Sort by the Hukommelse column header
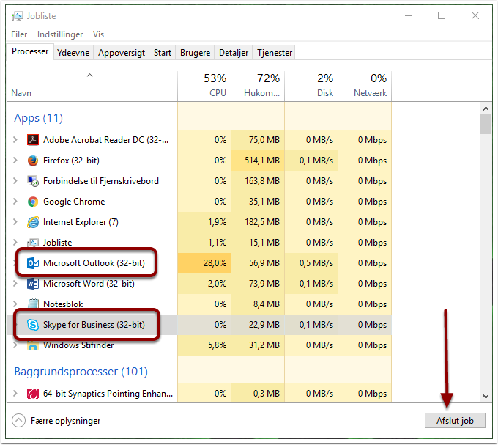 [258, 86]
